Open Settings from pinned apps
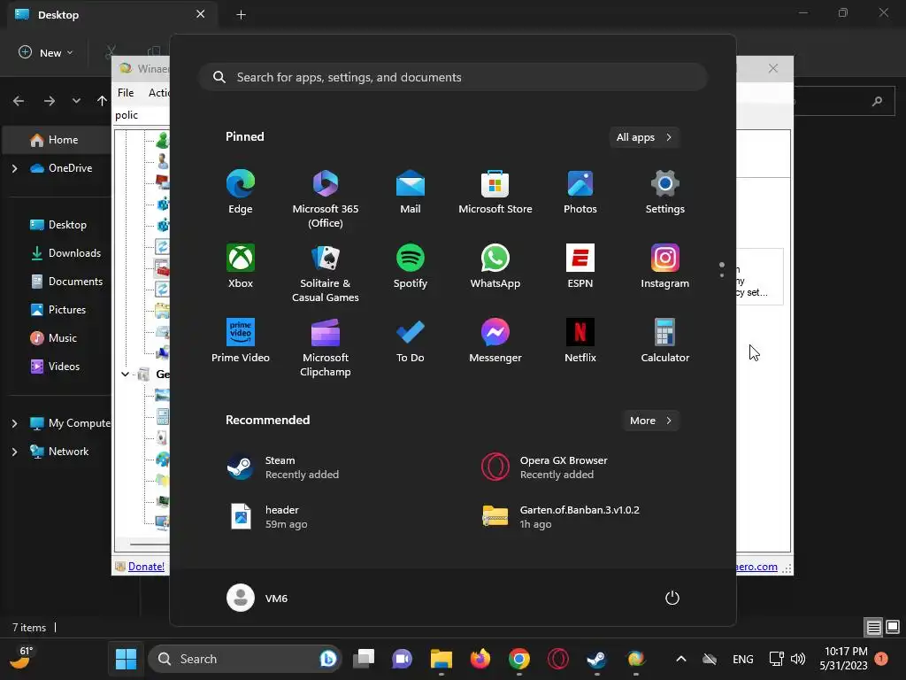 click(x=665, y=192)
